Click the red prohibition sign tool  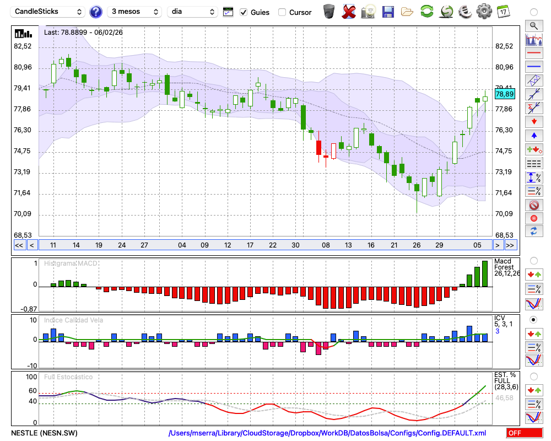(x=533, y=205)
